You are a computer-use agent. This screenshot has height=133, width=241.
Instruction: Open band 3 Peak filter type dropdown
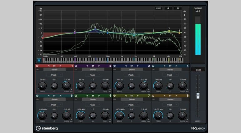132,75
